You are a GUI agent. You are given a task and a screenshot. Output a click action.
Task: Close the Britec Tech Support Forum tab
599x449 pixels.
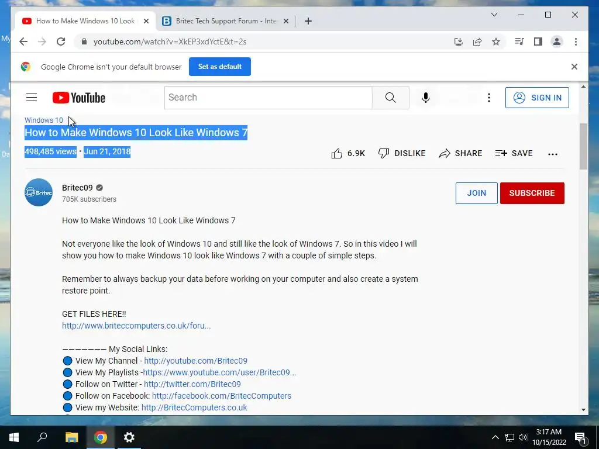[285, 21]
